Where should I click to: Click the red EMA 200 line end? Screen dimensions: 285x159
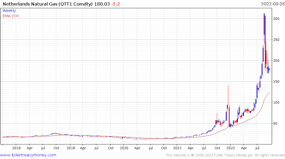[269, 92]
